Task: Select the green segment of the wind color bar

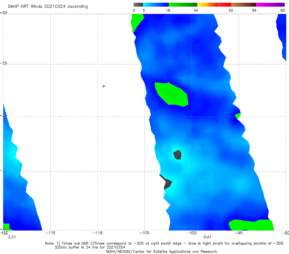Action: pyautogui.click(x=183, y=5)
